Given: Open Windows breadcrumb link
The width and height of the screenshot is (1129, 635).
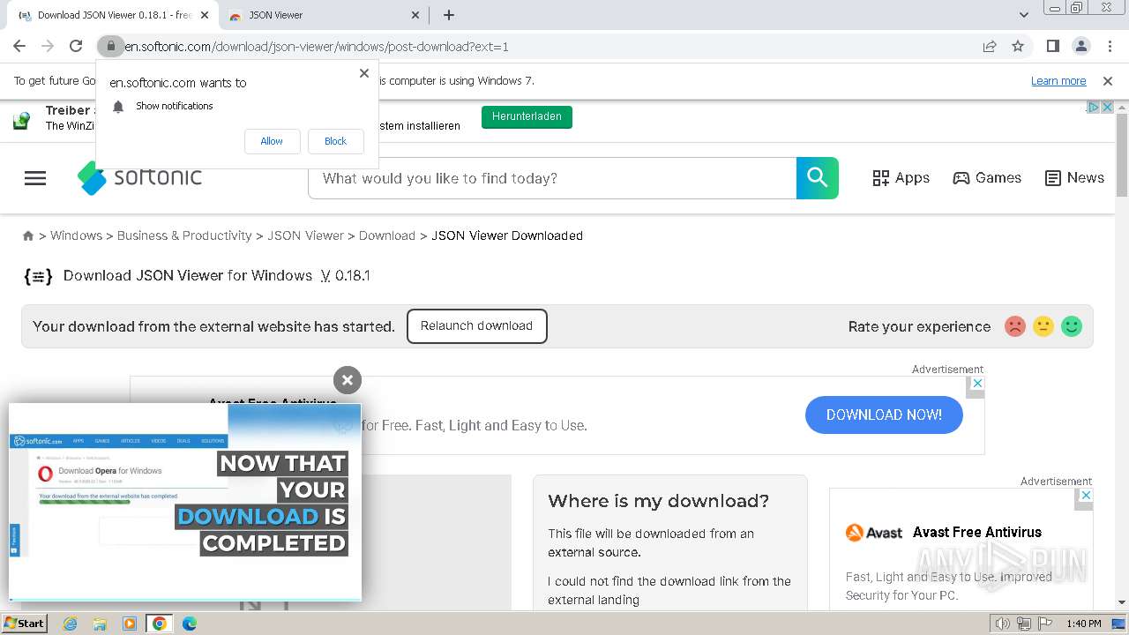Looking at the screenshot, I should point(76,235).
